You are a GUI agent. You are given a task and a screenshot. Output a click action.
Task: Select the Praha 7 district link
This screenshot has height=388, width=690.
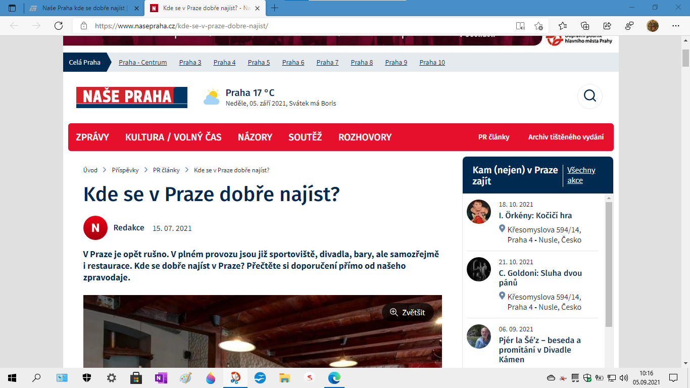pos(327,62)
